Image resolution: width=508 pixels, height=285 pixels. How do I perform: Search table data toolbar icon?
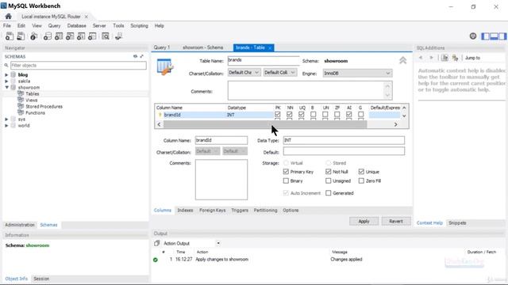tap(106, 36)
